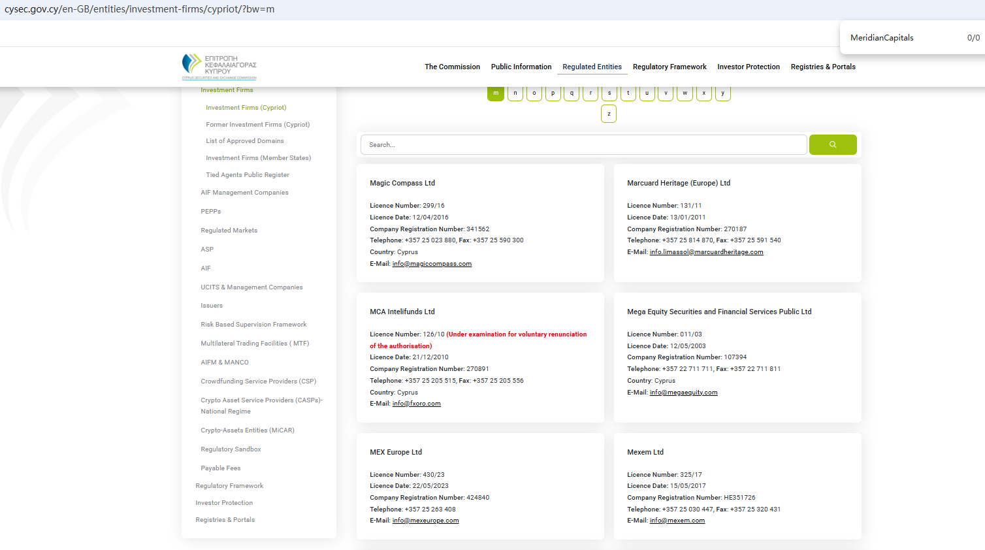Open Crypto-Assets Entities (MiCAR) section
Viewport: 985px width, 550px height.
(247, 430)
